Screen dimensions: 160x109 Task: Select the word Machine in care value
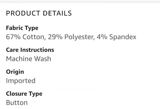coord(19,59)
